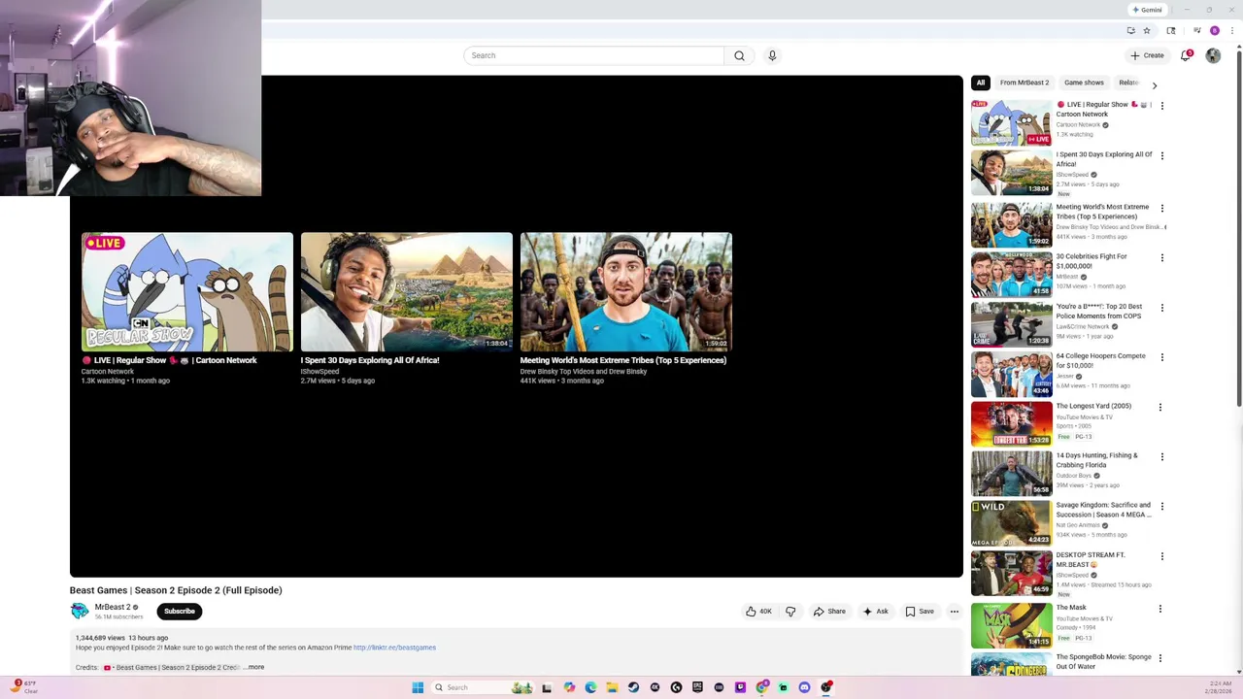Open options for 30 Celebrities Fight sidebar video
The width and height of the screenshot is (1243, 699).
[1162, 257]
